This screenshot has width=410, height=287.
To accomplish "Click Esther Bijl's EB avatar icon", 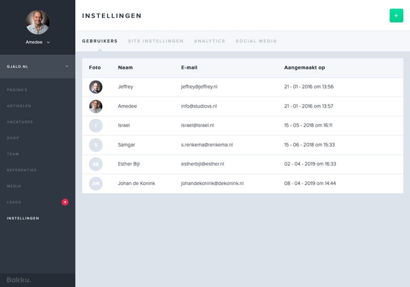I will click(x=96, y=164).
